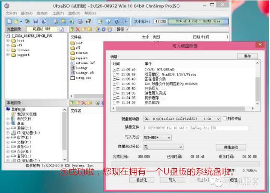Select bootmgr.efi in file list

point(82,73)
